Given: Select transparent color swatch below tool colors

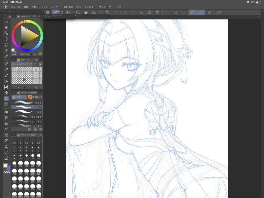Looking at the screenshot, I should pos(7,172).
